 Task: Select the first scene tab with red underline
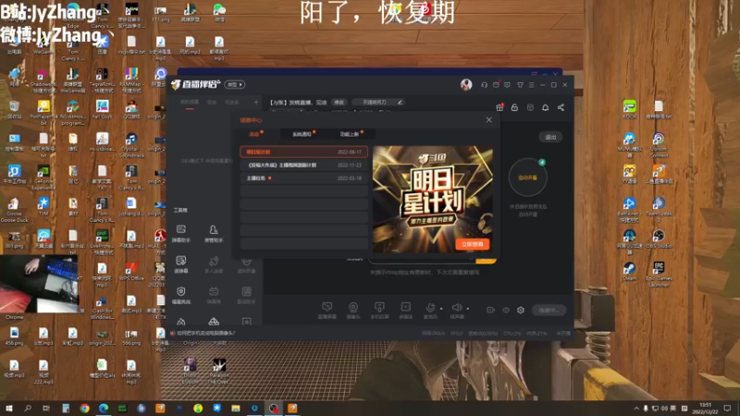click(190, 103)
